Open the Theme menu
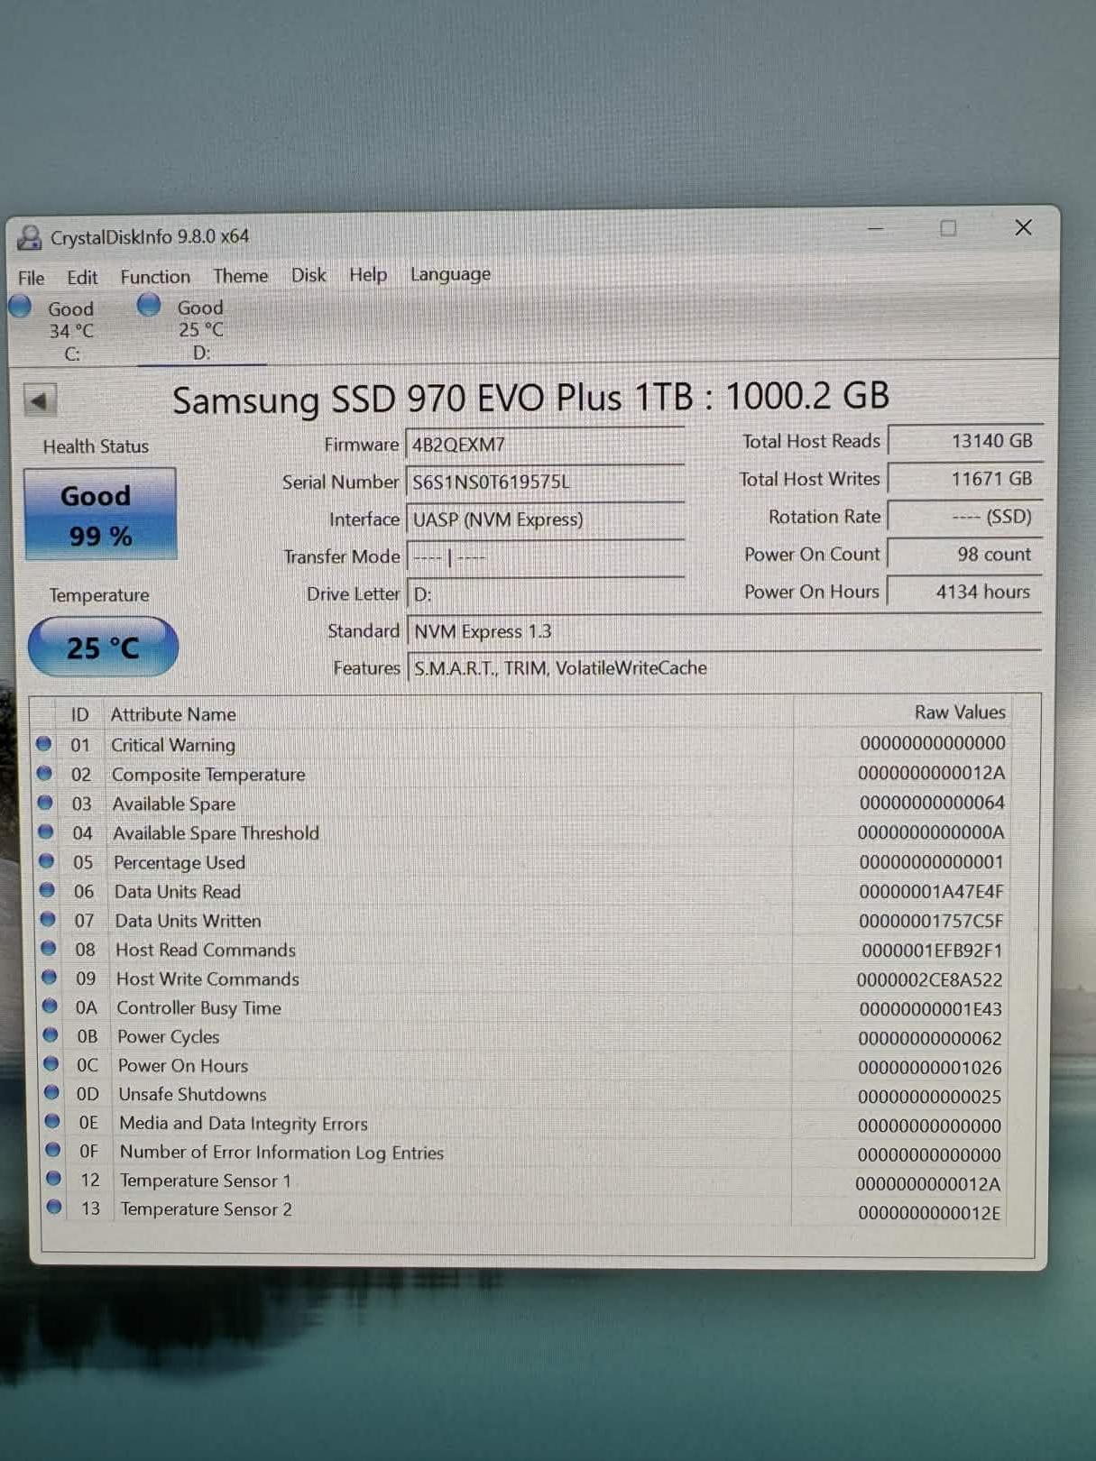 pyautogui.click(x=240, y=276)
